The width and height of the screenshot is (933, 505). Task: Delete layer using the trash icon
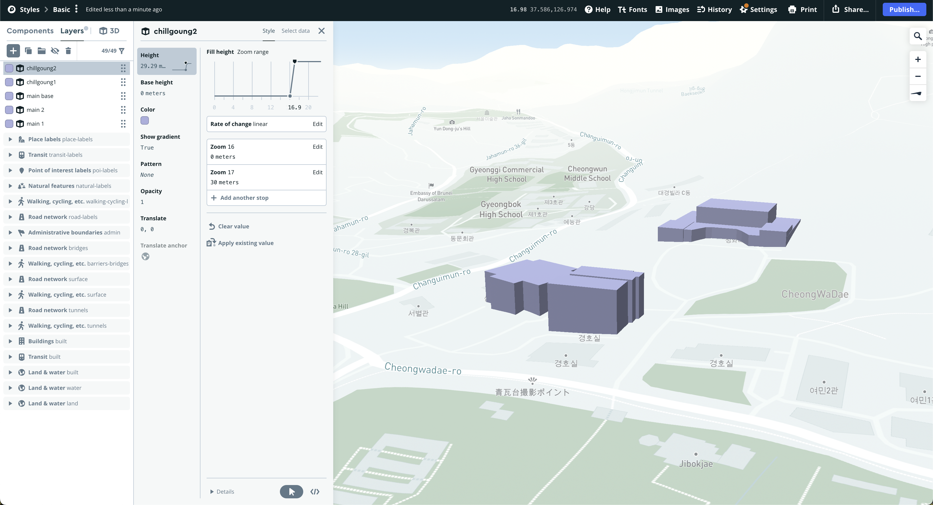pos(68,51)
